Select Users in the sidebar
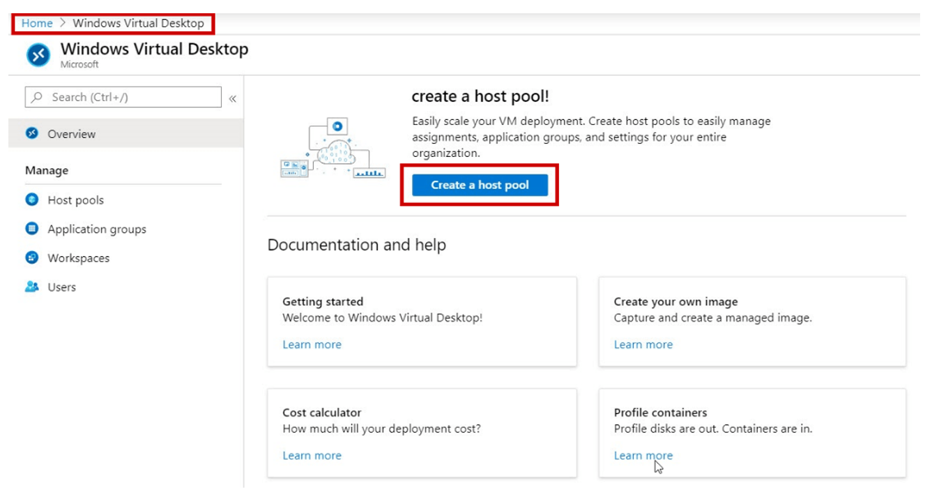 click(x=61, y=287)
